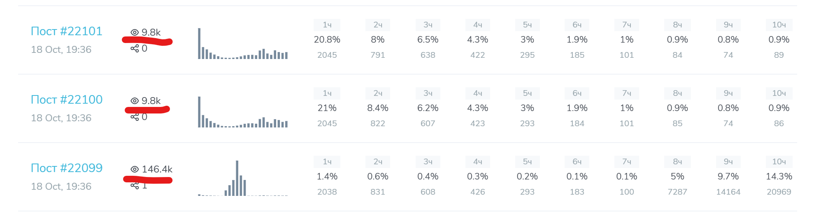Click the eye views icon for post #22100
Image resolution: width=814 pixels, height=218 pixels.
point(135,101)
